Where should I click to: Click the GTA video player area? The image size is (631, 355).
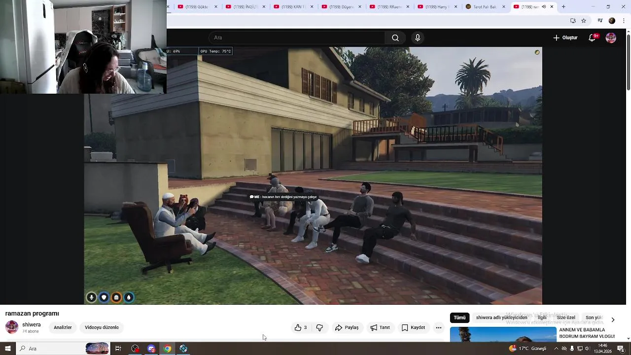tap(313, 175)
